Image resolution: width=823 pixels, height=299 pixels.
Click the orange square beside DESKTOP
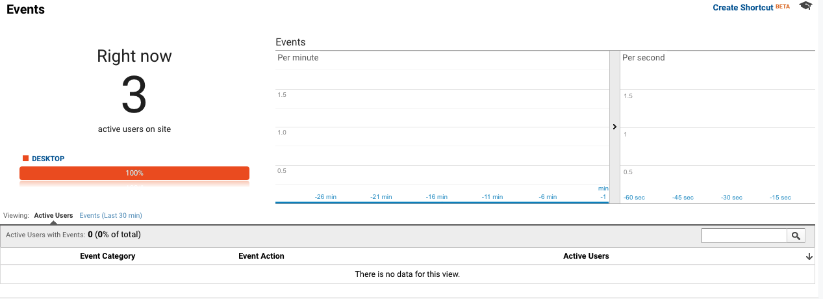click(25, 158)
